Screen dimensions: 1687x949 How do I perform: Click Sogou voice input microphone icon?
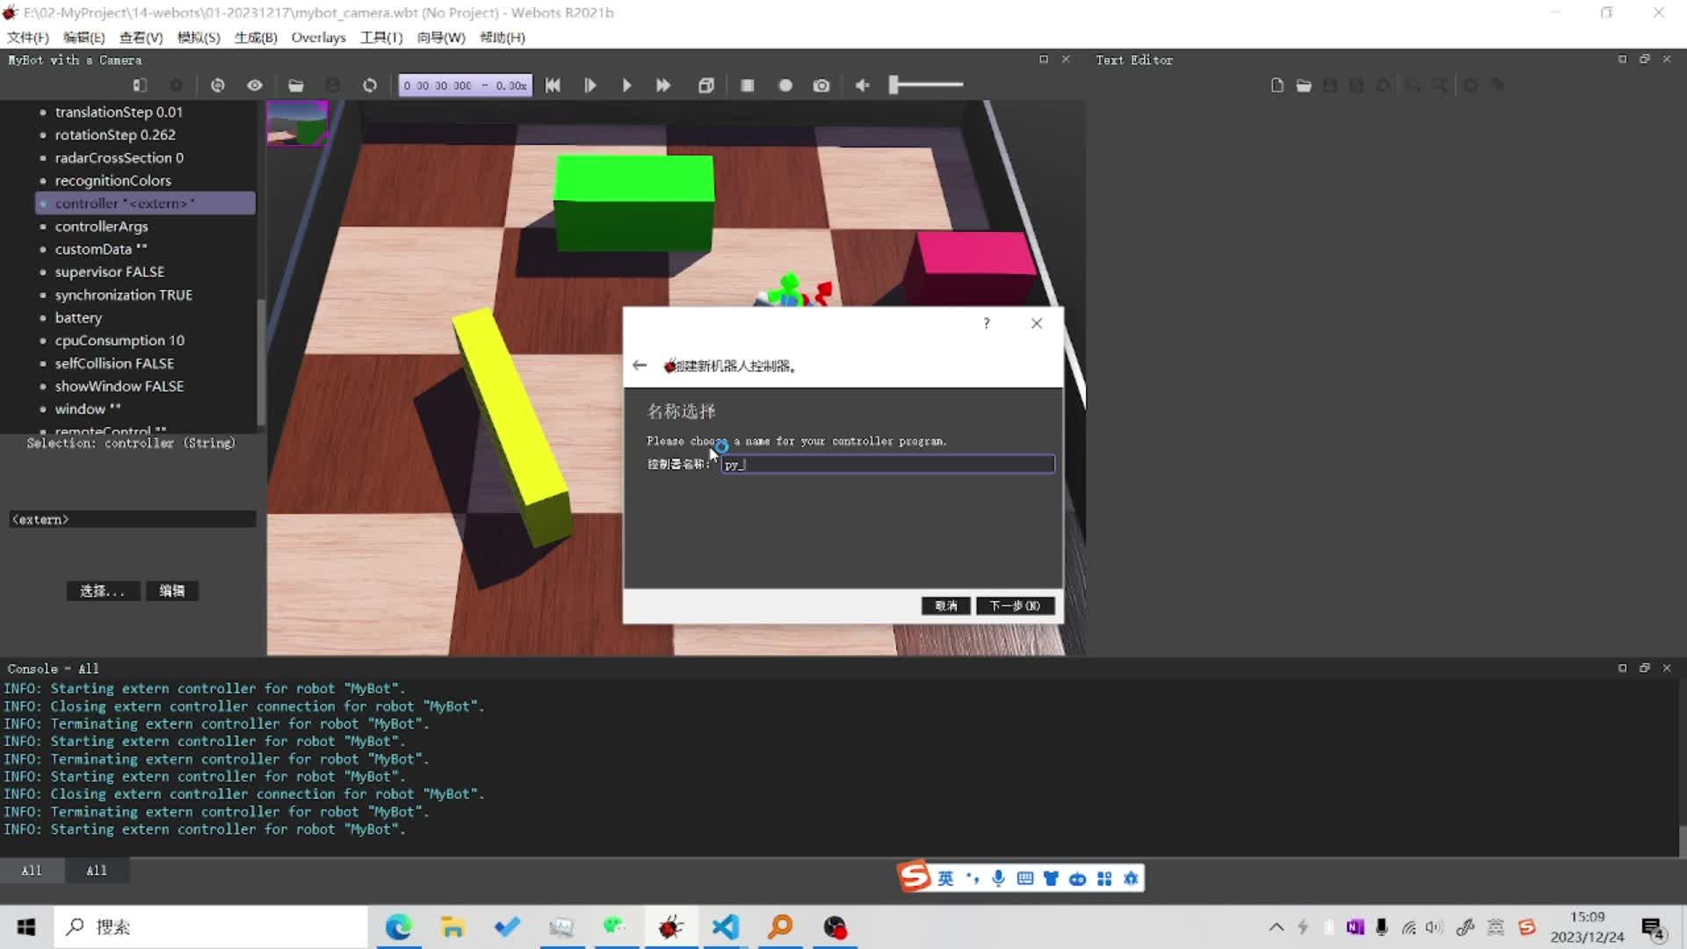click(998, 878)
